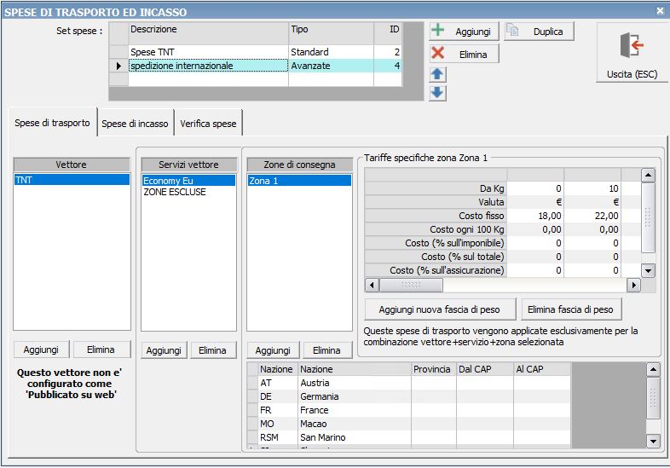Click the Al CAP column header

point(542,369)
